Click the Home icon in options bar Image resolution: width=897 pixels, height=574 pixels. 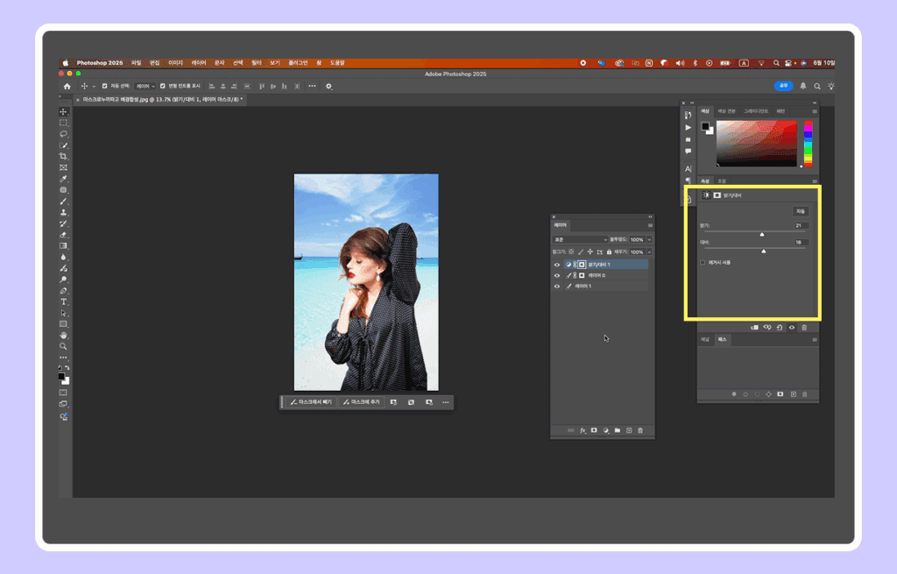coord(67,87)
